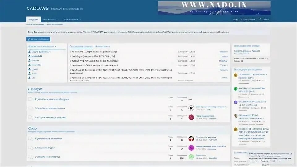Open green avatar beside DraftSight sidebar post

tap(235, 89)
